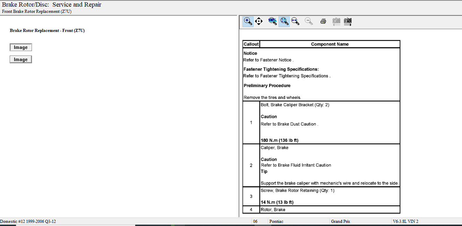Click 'Brake Rotor/Disc: Service and Repair' title
The image size is (462, 226).
pyautogui.click(x=52, y=5)
